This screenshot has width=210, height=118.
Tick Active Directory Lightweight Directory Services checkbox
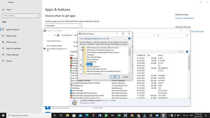[x=83, y=52]
